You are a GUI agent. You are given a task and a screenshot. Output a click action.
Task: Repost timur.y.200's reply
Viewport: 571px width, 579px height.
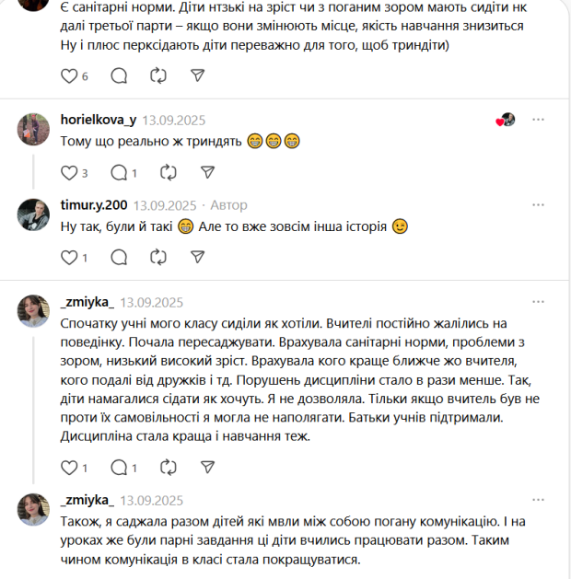point(158,257)
